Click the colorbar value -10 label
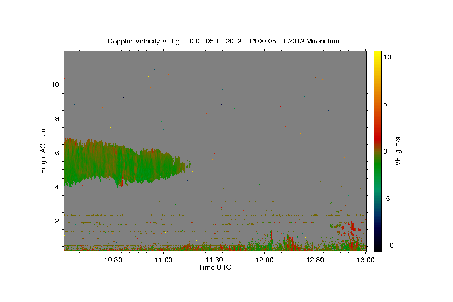 pyautogui.click(x=389, y=245)
